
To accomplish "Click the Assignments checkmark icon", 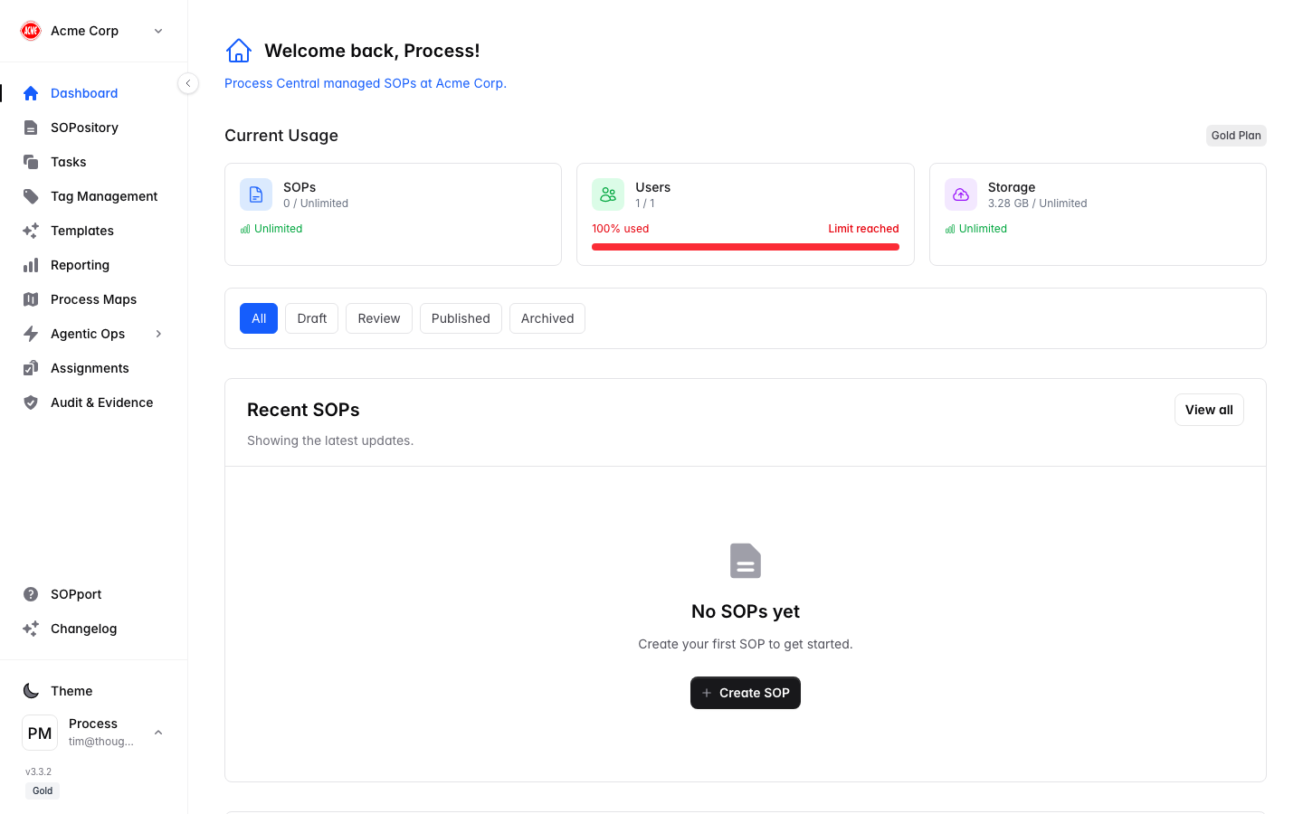I will coord(31,368).
